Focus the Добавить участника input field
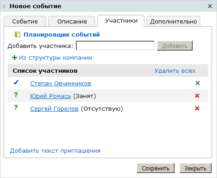The image size is (217, 178). pos(115,46)
